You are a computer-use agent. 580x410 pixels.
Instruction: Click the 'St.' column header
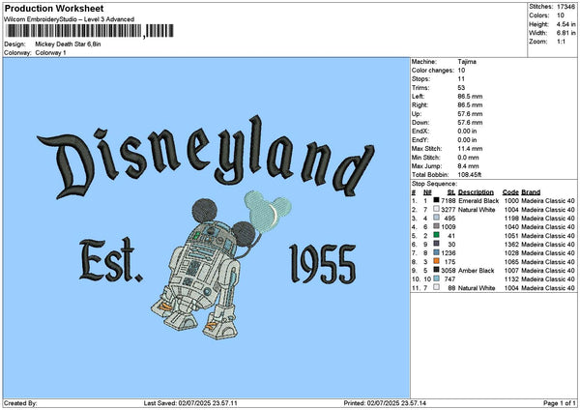click(x=451, y=192)
